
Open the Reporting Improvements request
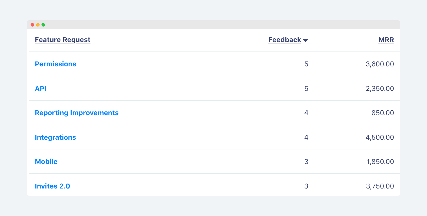pyautogui.click(x=77, y=113)
